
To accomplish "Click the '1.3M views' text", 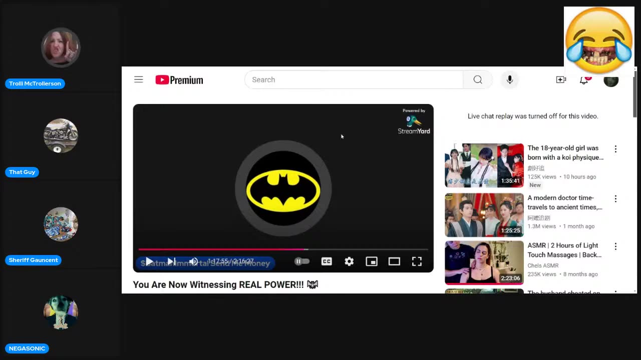I will pos(542,226).
